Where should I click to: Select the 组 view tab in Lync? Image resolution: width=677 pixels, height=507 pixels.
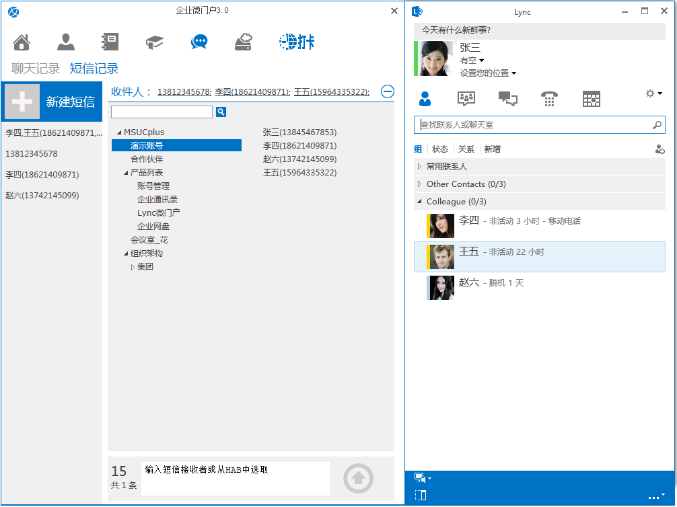(x=418, y=149)
